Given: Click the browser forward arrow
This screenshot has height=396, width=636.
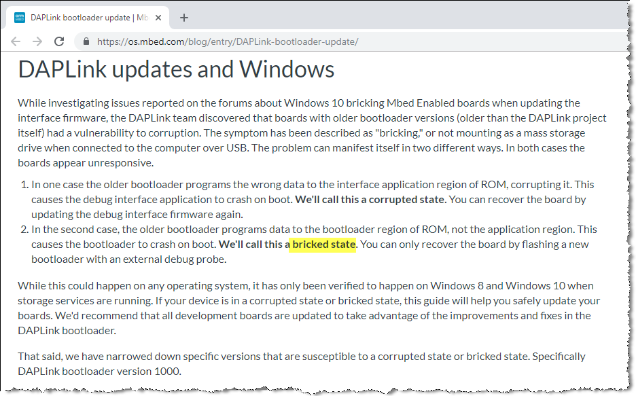Looking at the screenshot, I should 37,41.
